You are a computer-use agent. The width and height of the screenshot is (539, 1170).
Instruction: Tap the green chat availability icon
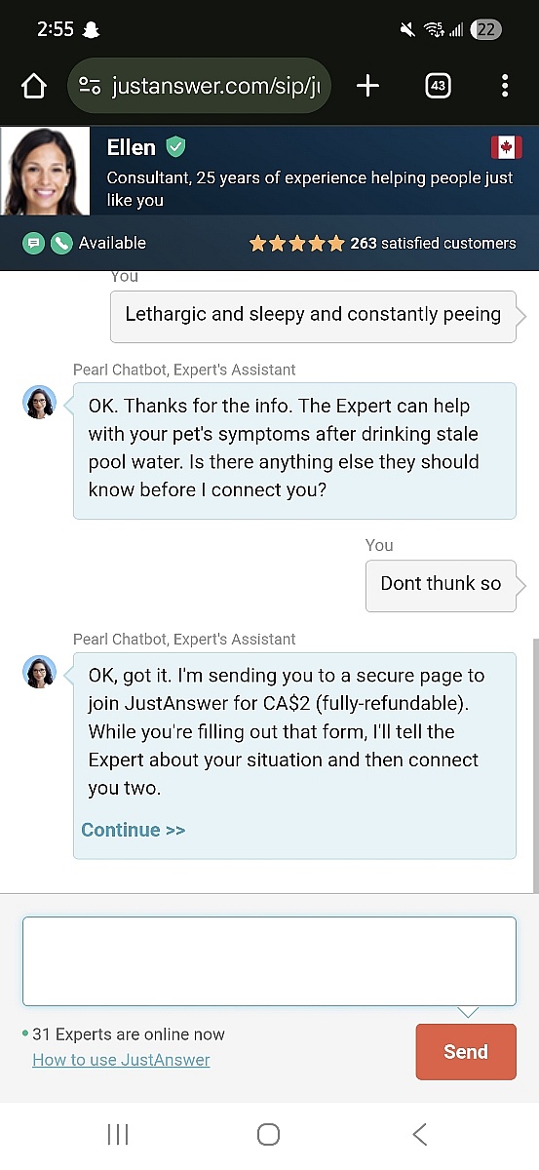pyautogui.click(x=34, y=243)
